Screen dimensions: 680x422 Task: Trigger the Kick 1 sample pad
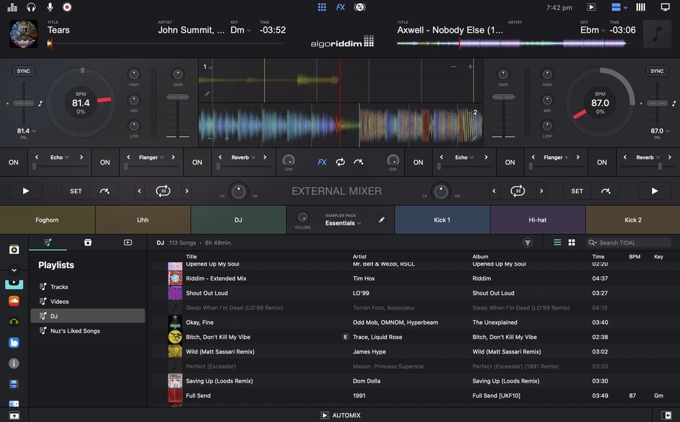[442, 220]
